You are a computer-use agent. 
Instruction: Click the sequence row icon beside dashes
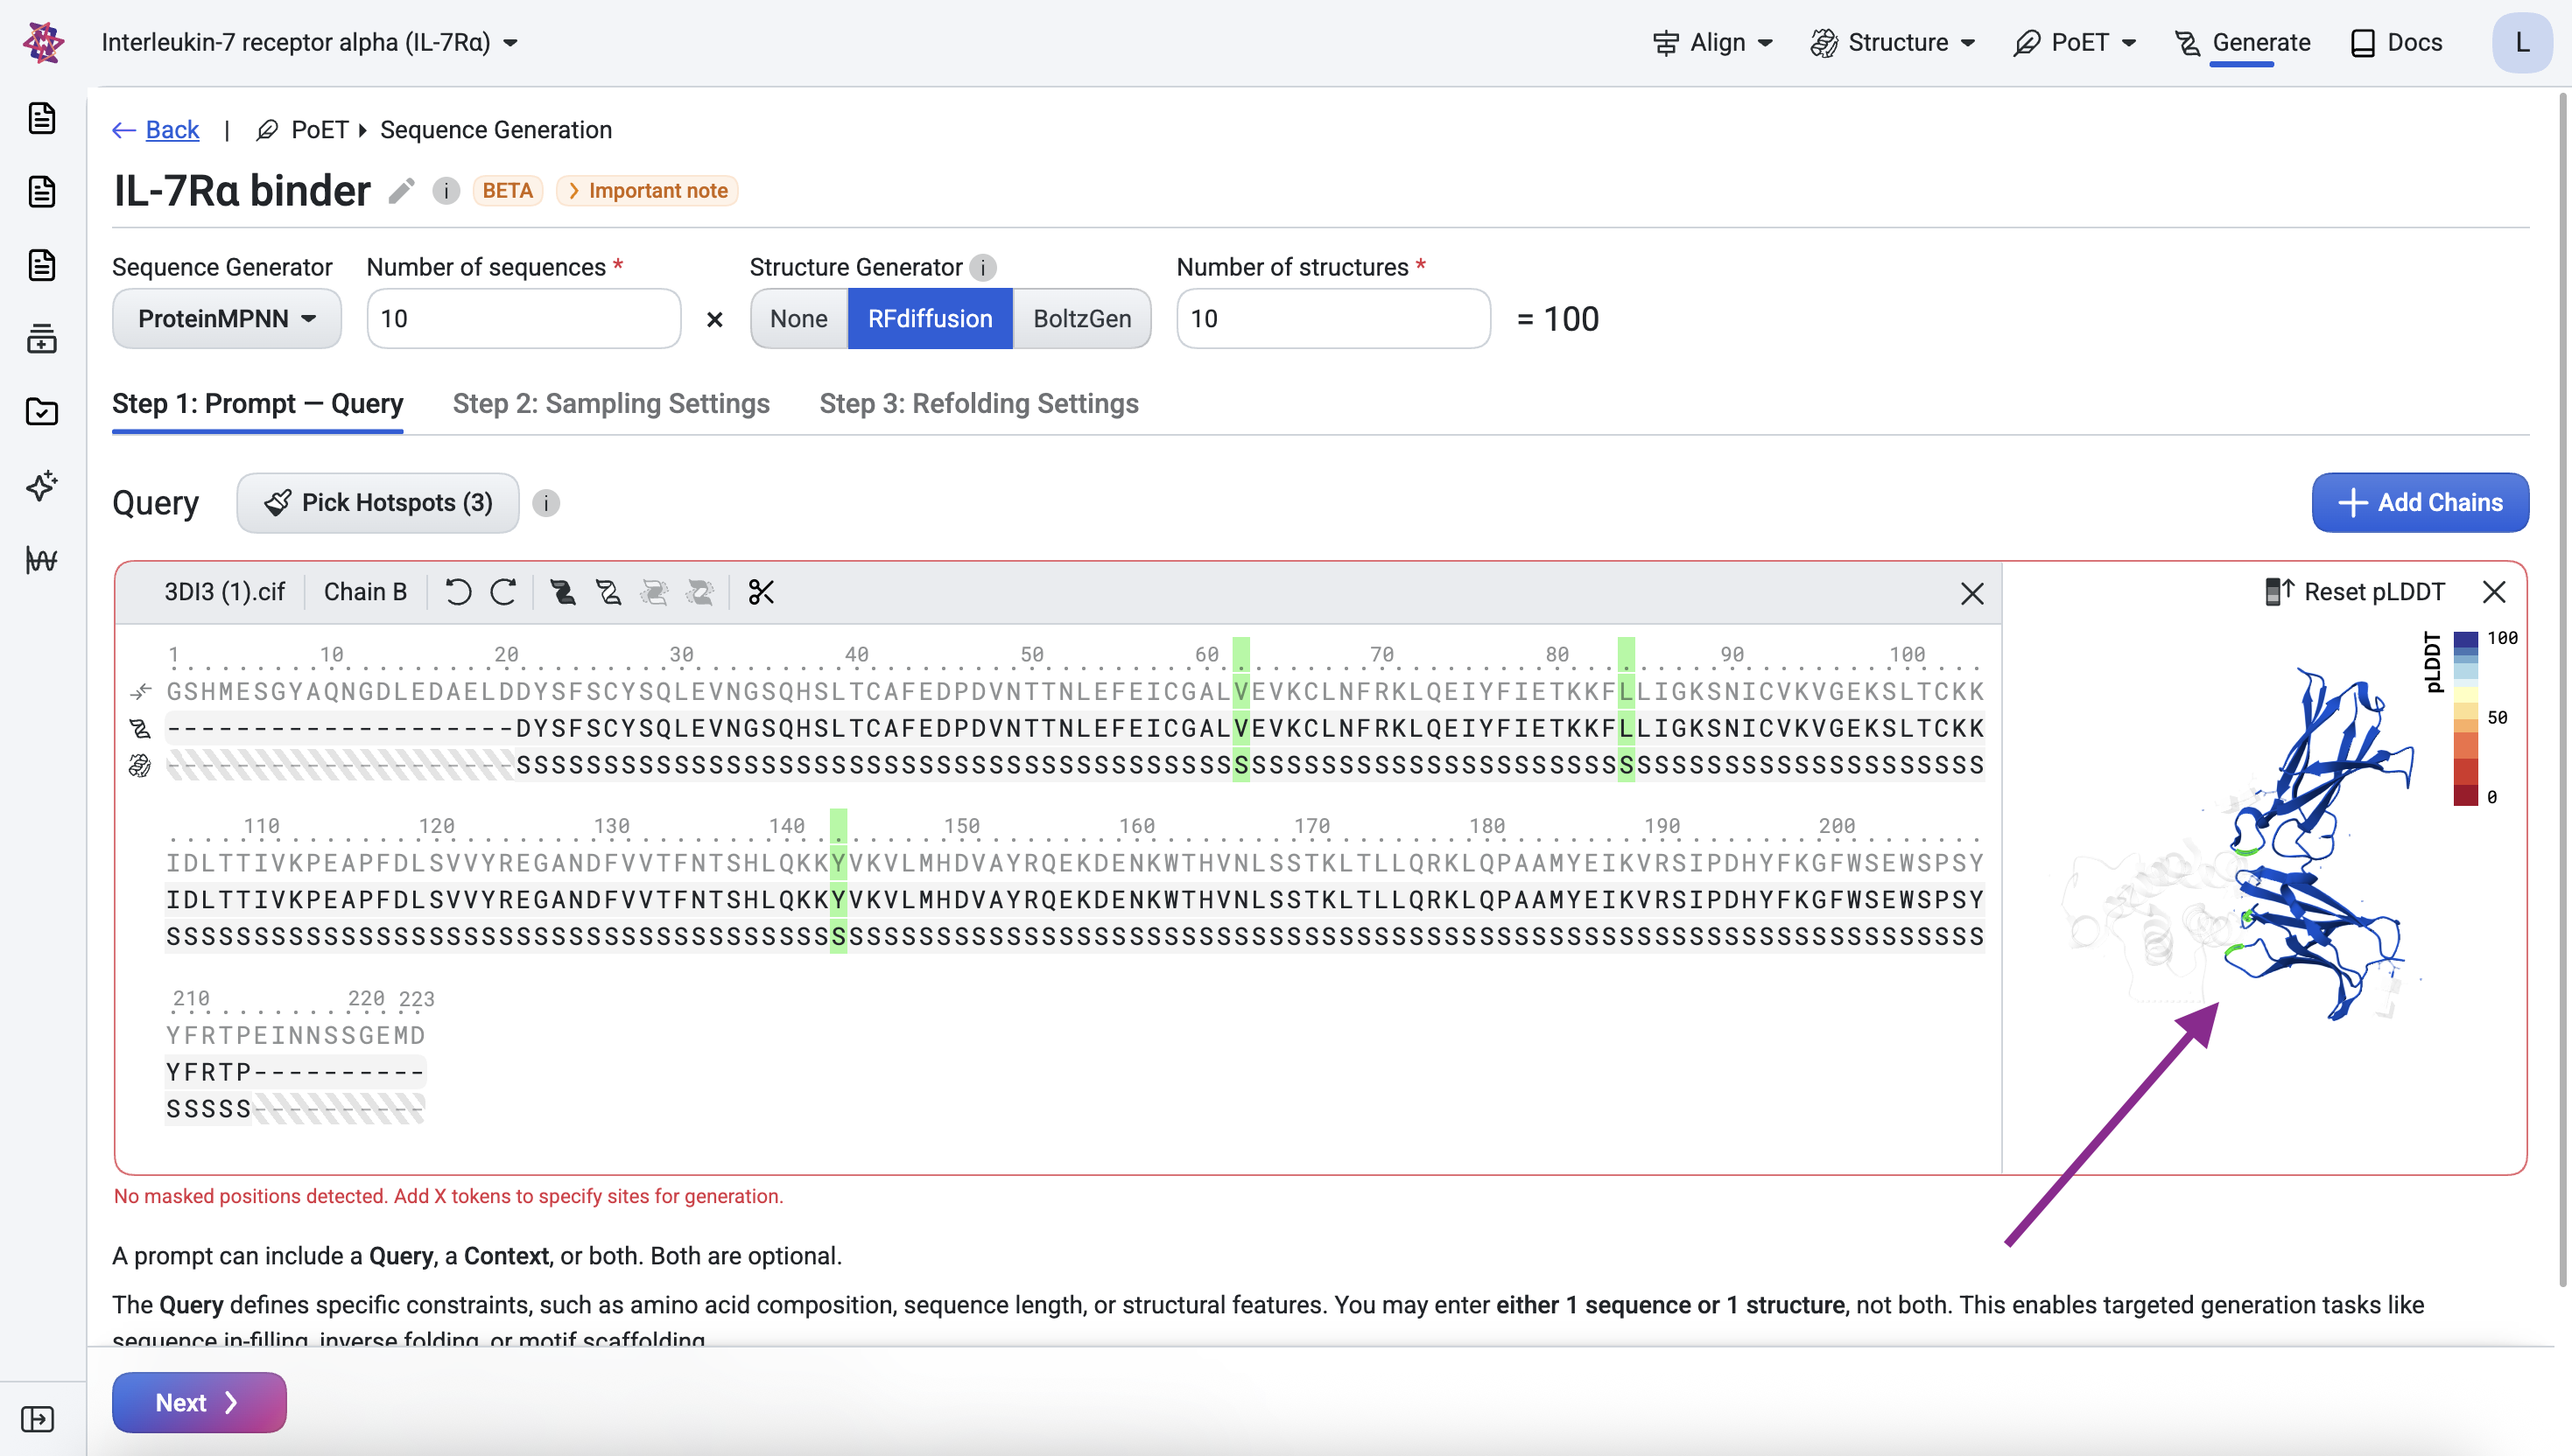(x=140, y=728)
